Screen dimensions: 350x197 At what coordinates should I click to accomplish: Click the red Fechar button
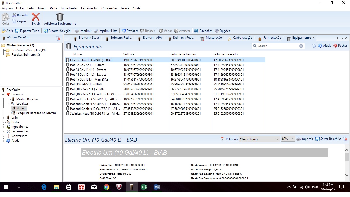340,46
